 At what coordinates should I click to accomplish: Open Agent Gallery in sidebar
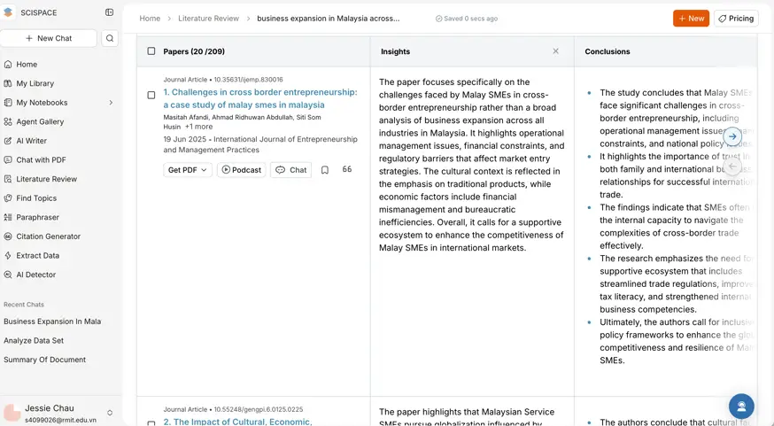40,121
